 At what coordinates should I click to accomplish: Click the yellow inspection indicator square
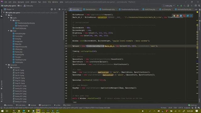[x=197, y=12]
